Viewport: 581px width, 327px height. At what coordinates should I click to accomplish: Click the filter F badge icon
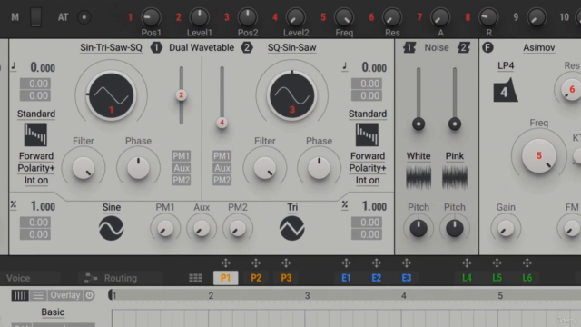[487, 47]
